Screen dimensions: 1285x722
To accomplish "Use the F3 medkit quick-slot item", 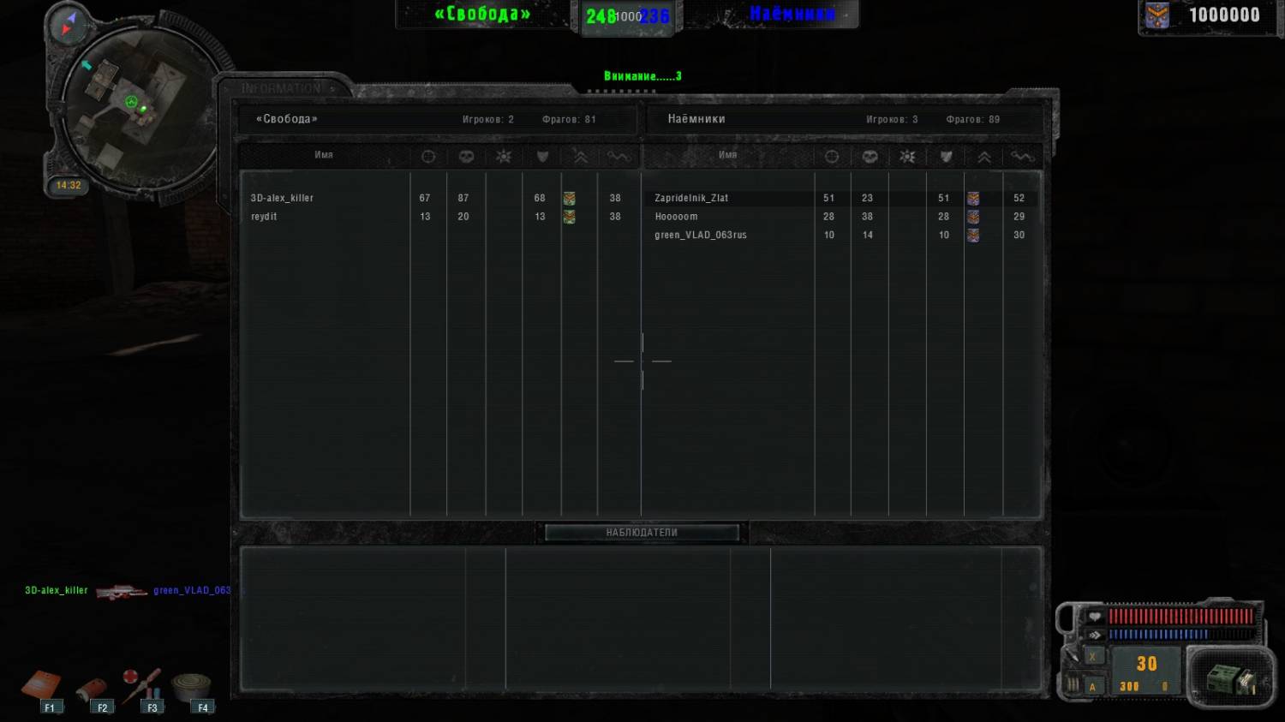I will tap(141, 685).
